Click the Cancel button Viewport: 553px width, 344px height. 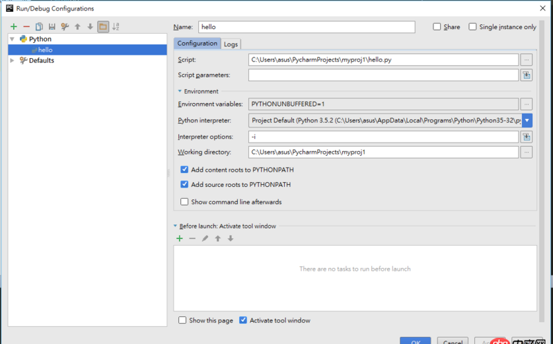coord(453,341)
